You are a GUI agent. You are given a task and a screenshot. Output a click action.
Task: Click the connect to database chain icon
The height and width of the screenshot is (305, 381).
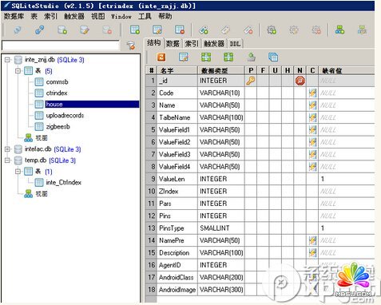(40, 30)
